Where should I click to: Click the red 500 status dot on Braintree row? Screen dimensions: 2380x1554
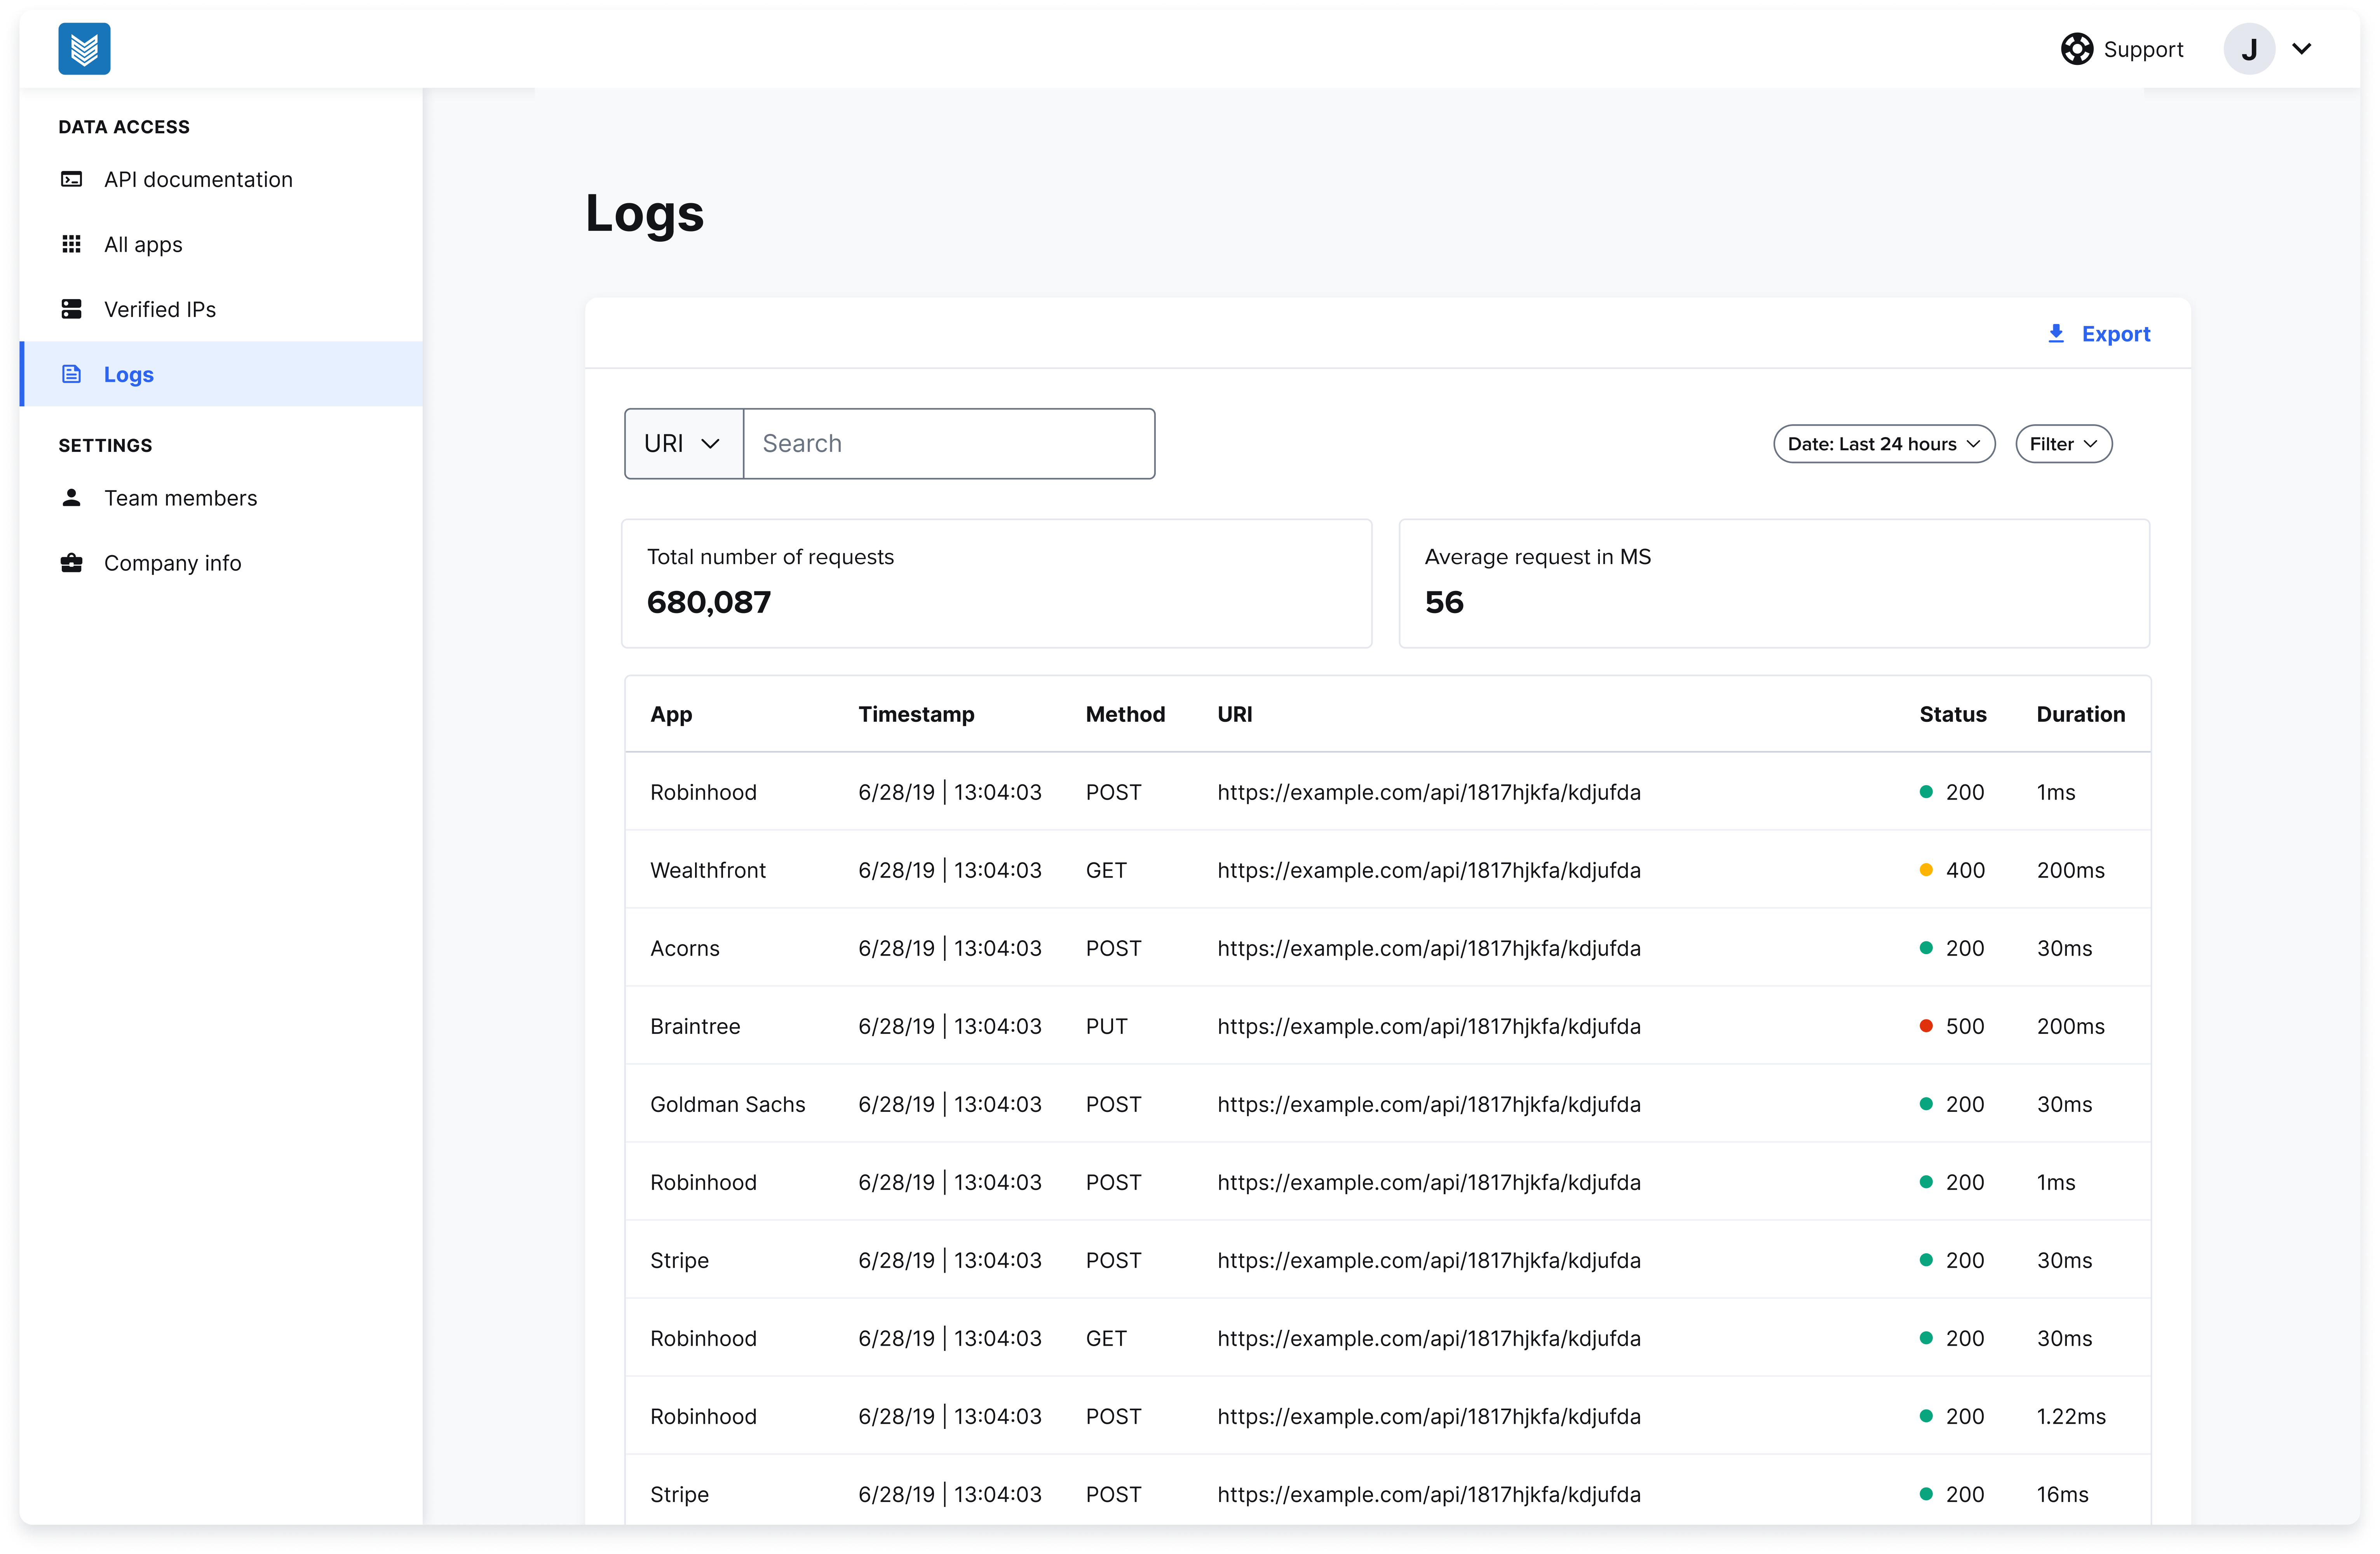pos(1926,1026)
